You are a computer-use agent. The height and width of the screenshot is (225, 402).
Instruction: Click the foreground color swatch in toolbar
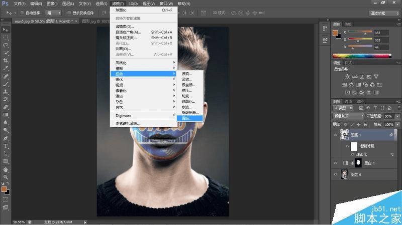click(x=4, y=189)
